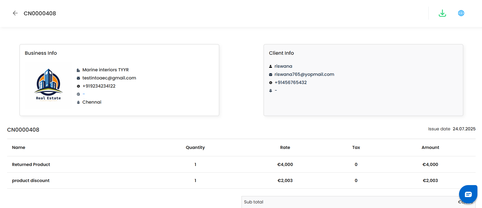The image size is (482, 208).
Task: Click the envelope icon beside riswana765@yopmail.com
Action: 271,75
